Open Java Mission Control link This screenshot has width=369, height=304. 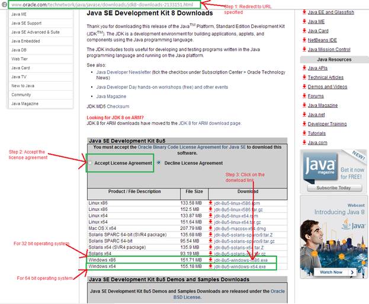329,49
